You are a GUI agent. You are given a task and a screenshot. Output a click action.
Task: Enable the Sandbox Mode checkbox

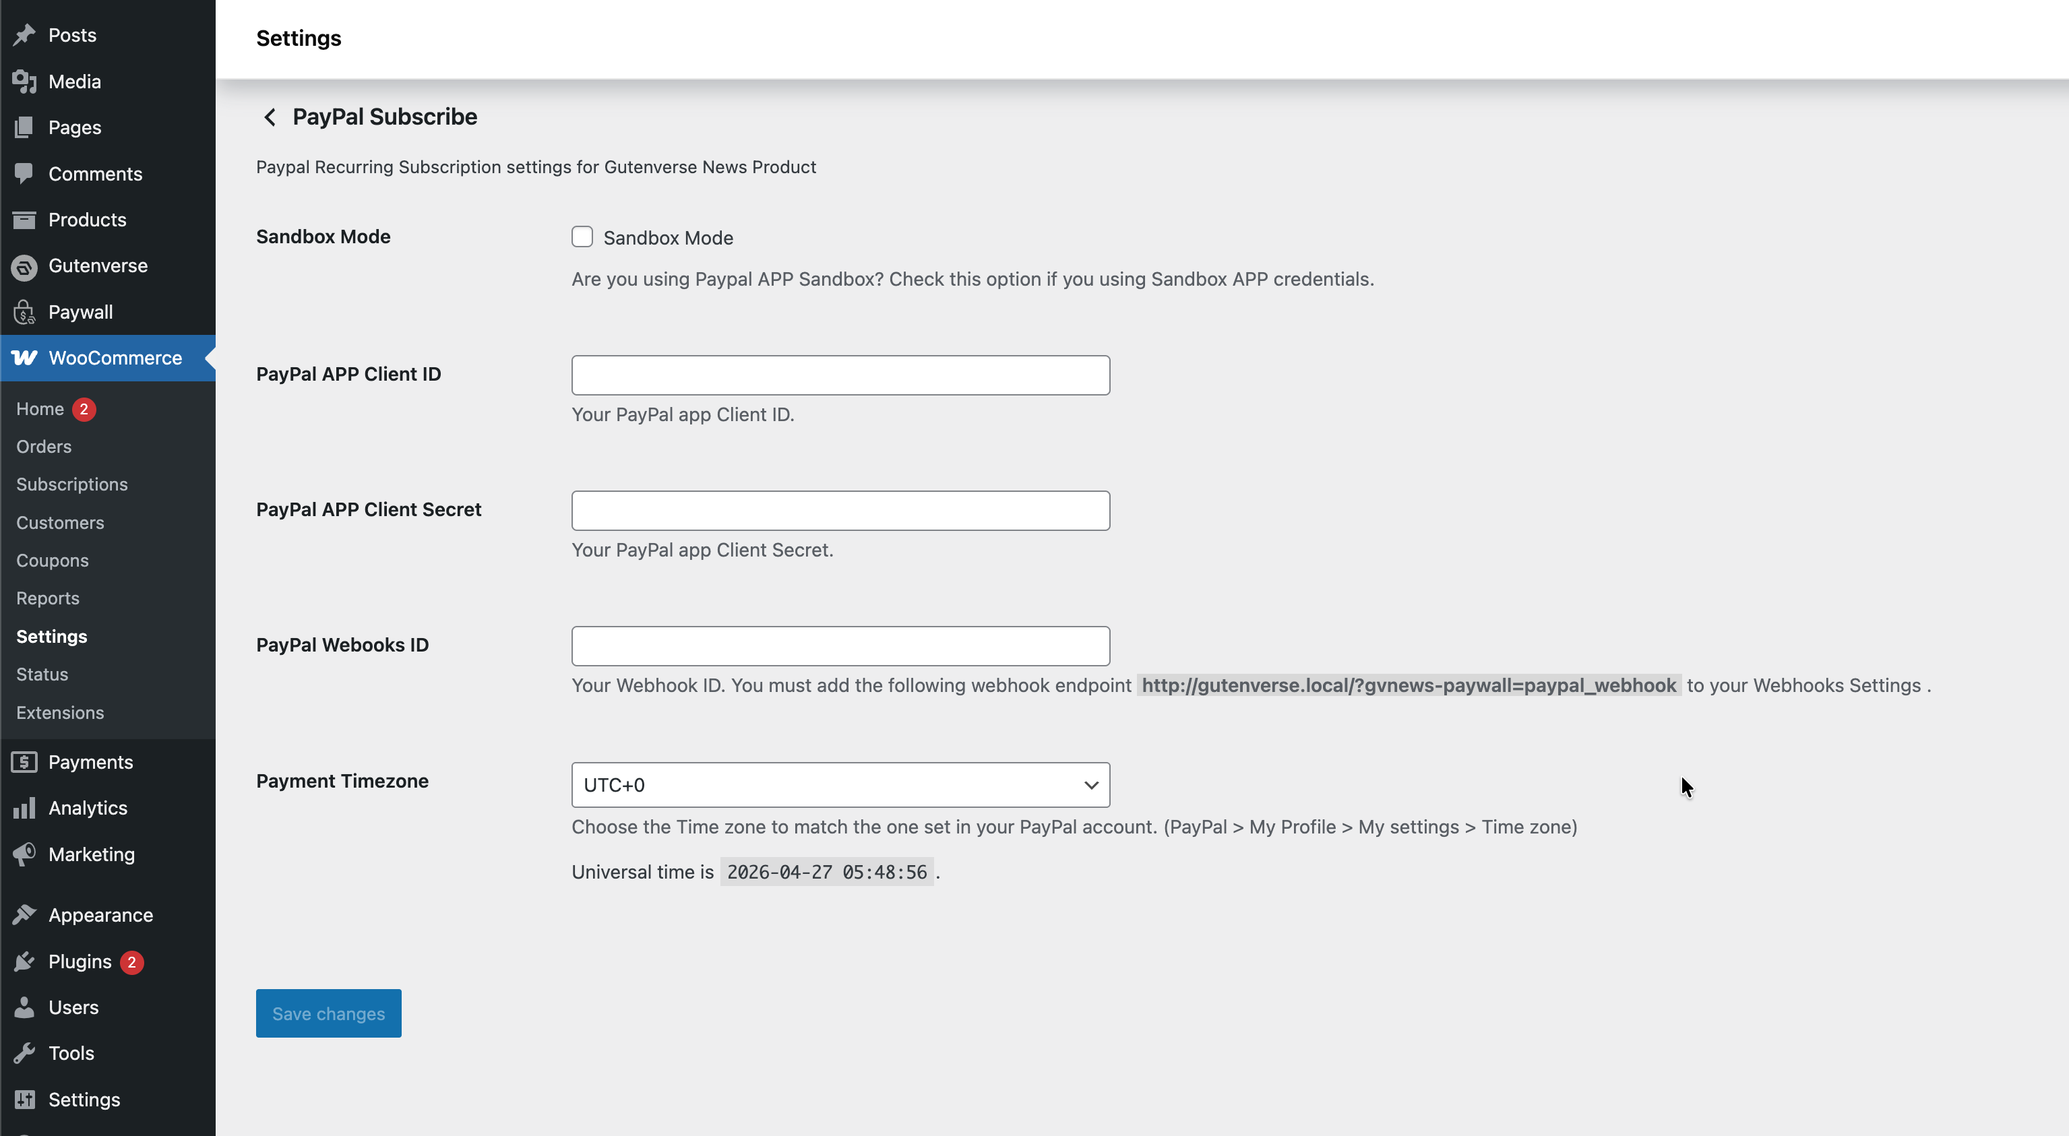[x=582, y=236]
